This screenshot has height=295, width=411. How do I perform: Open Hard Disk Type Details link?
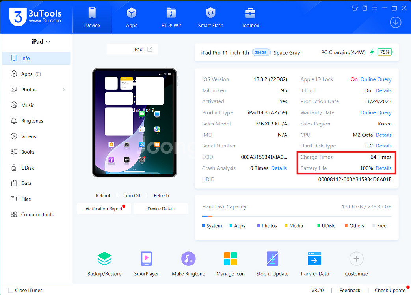pyautogui.click(x=383, y=146)
